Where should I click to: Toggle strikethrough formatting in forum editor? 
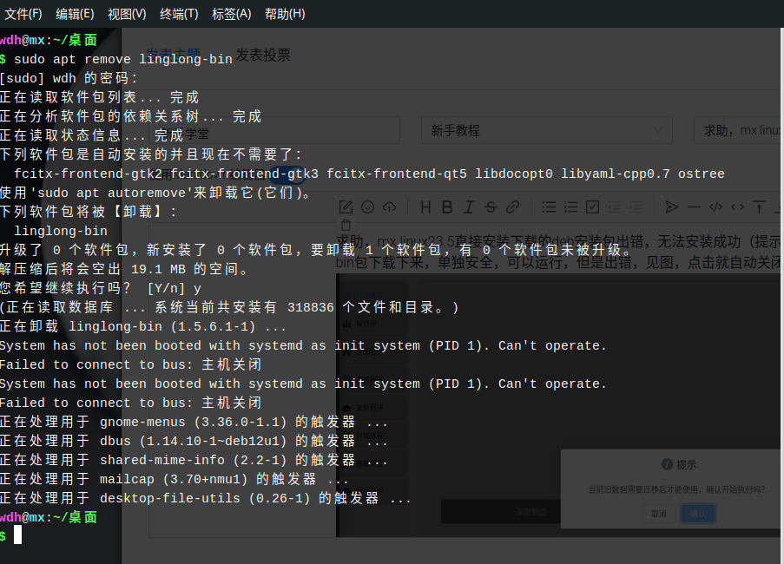(x=491, y=207)
